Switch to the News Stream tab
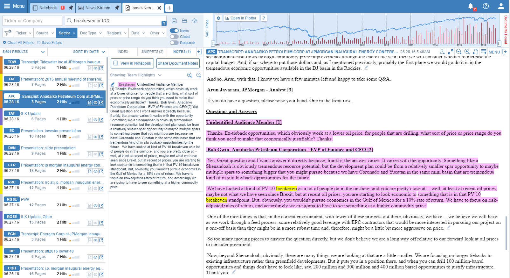This screenshot has width=510, height=278. pos(98,8)
